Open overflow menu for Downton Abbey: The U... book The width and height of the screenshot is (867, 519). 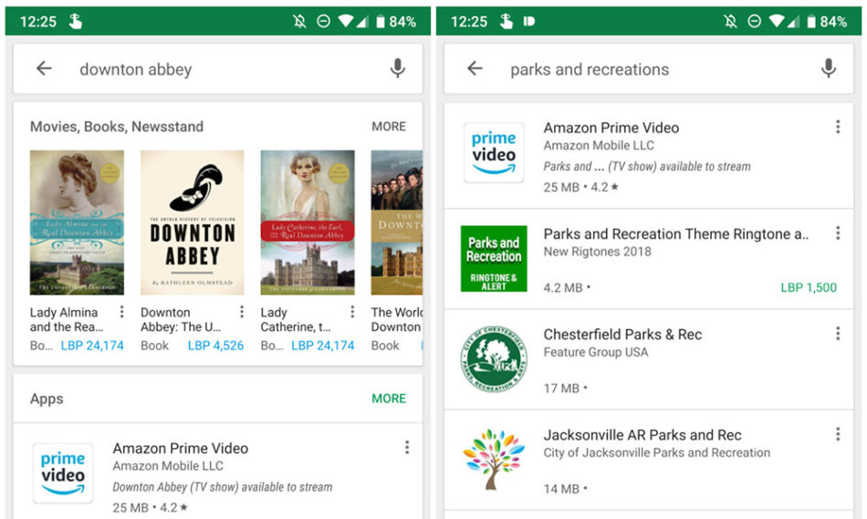242,312
